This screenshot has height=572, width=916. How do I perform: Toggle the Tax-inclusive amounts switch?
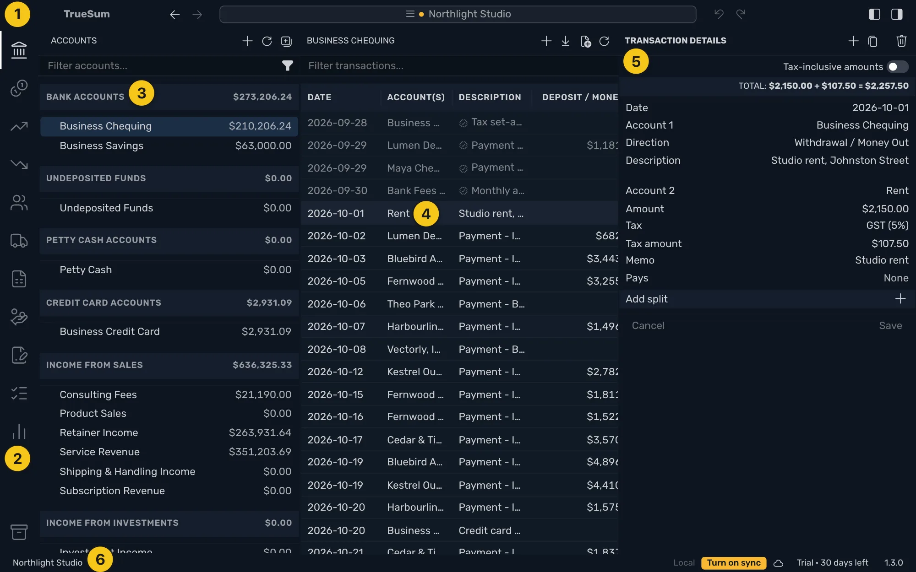pos(897,67)
